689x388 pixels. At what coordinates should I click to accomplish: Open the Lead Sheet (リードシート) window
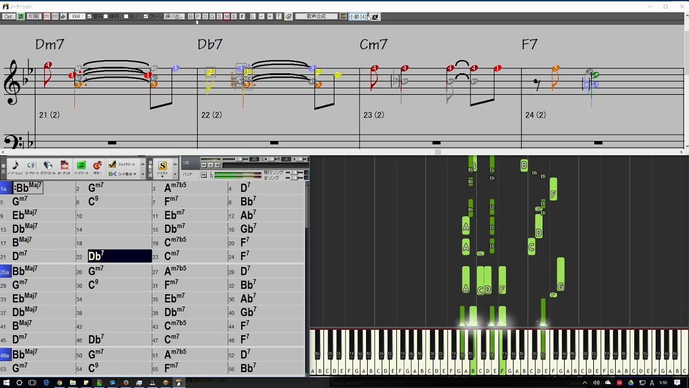point(81,168)
